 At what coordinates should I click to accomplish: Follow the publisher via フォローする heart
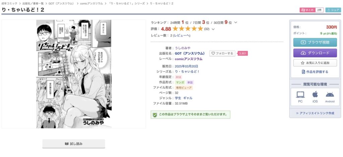[222, 53]
